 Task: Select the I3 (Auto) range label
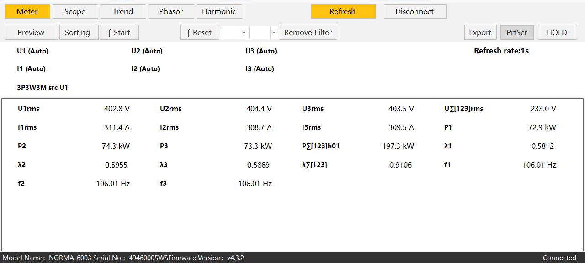[260, 69]
